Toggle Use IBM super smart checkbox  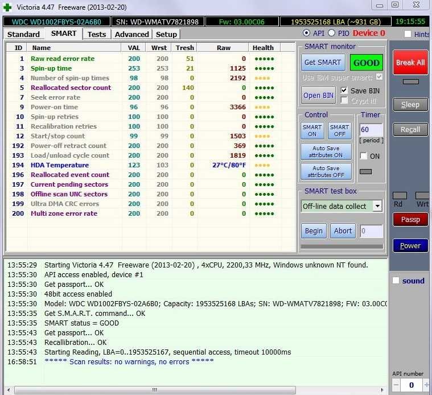point(380,77)
